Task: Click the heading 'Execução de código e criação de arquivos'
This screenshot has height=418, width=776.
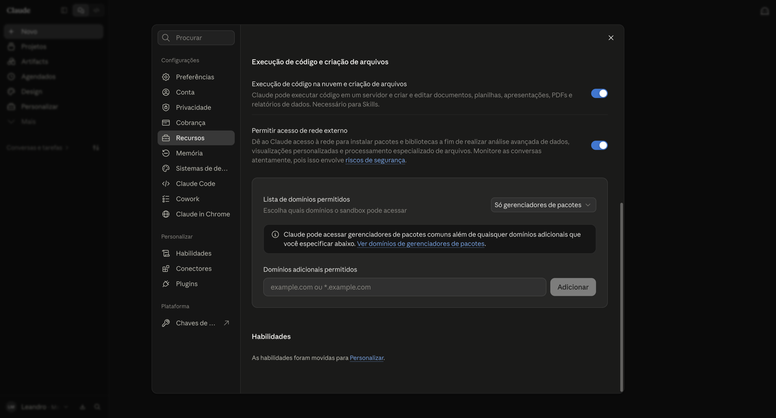Action: click(x=320, y=62)
